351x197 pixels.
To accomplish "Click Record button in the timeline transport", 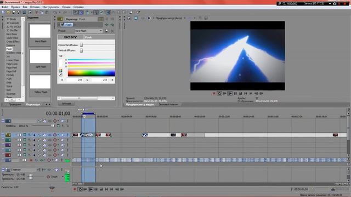I will (x=75, y=189).
